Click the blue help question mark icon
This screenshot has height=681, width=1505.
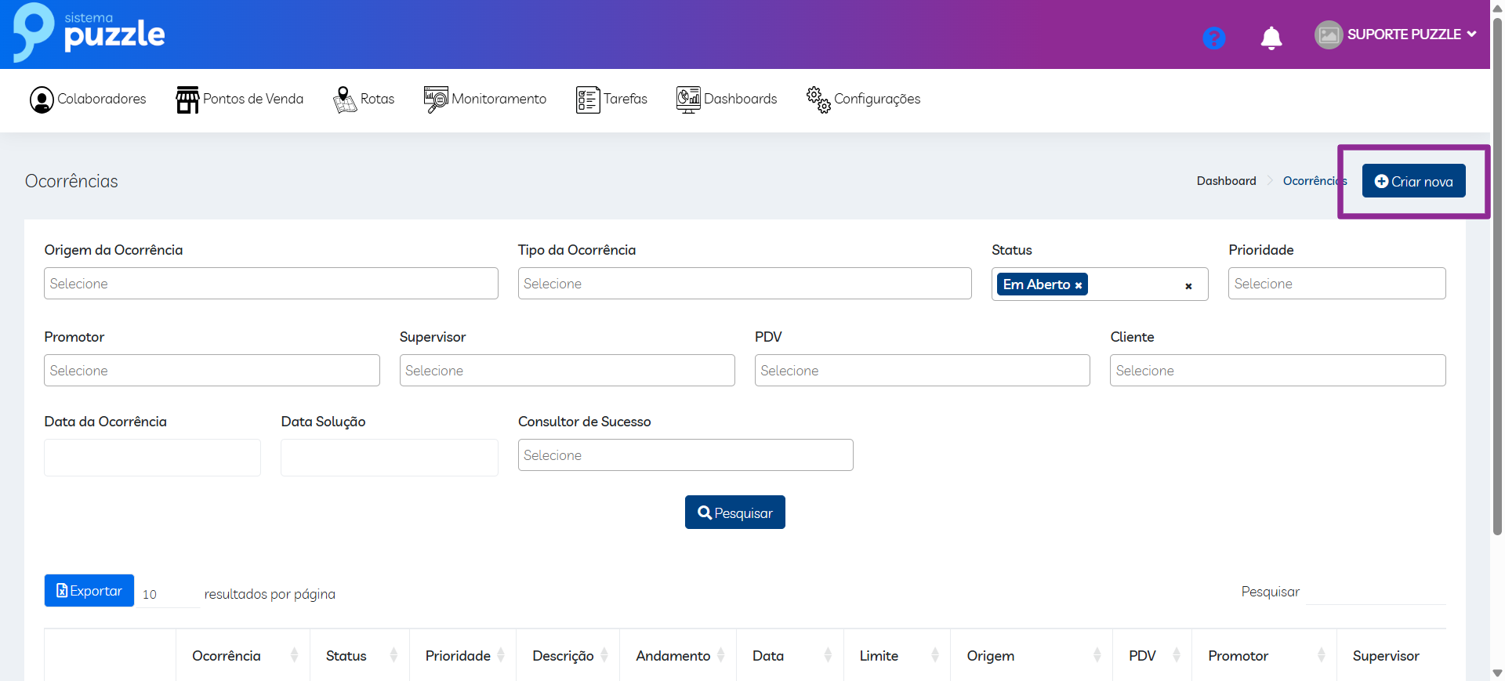1213,38
